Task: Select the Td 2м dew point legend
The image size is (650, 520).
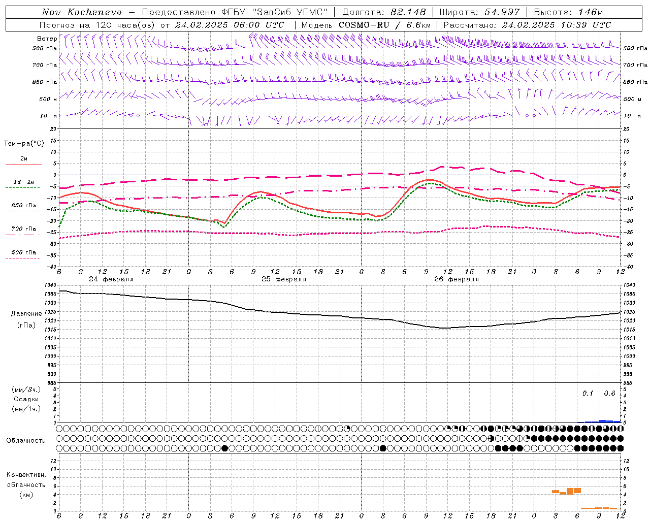Action: coord(23,182)
